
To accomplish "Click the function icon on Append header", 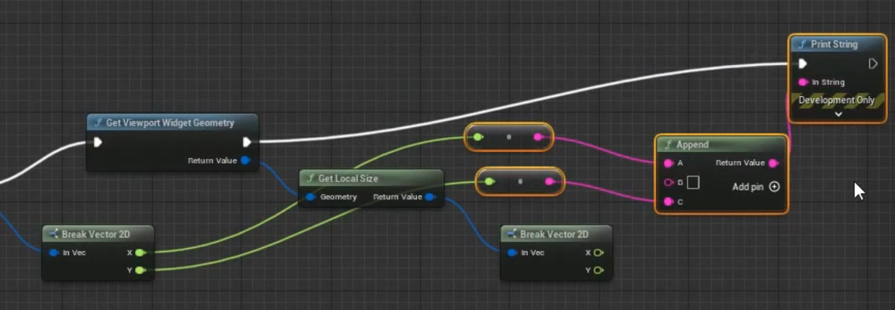I will 668,145.
